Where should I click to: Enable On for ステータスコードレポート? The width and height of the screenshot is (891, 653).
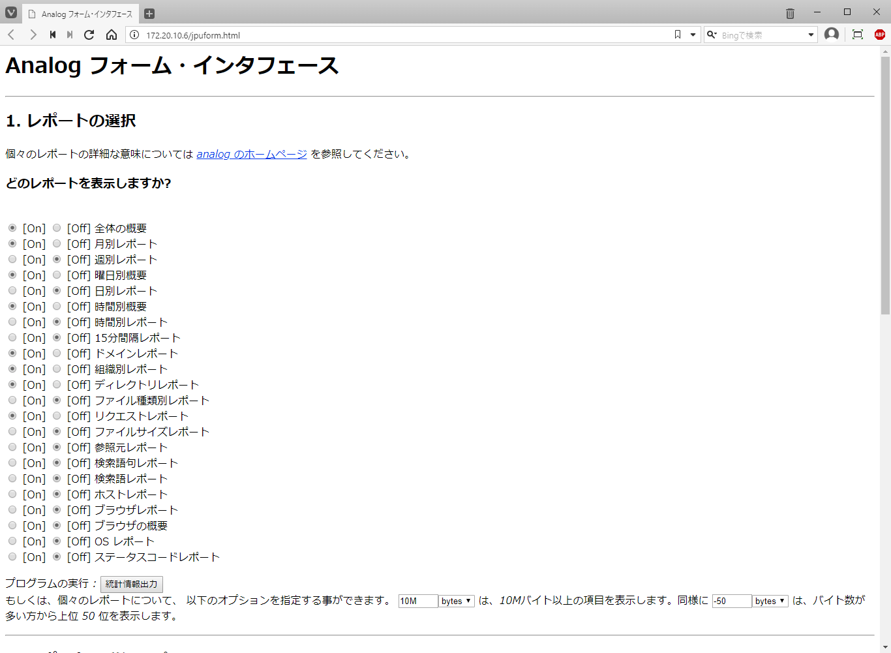point(12,556)
